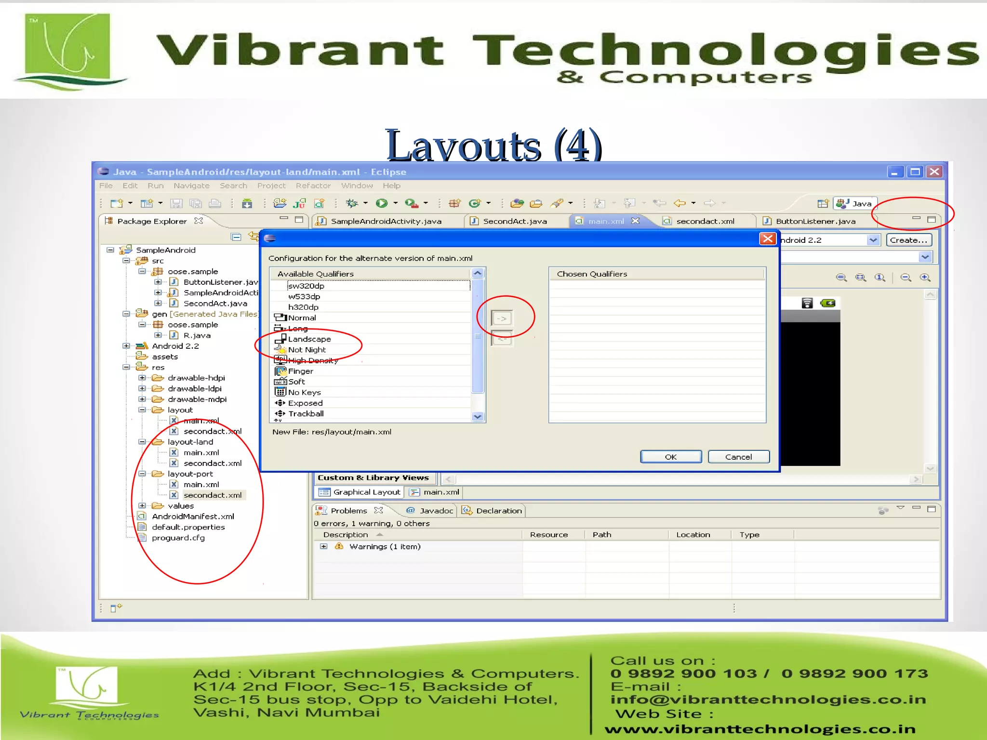Click the back navigation yellow arrow icon
Screen dimensions: 987x740
pos(680,203)
